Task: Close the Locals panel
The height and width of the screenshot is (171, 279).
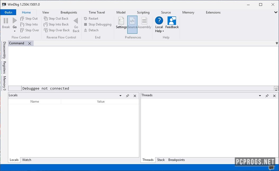Action: pos(135,96)
